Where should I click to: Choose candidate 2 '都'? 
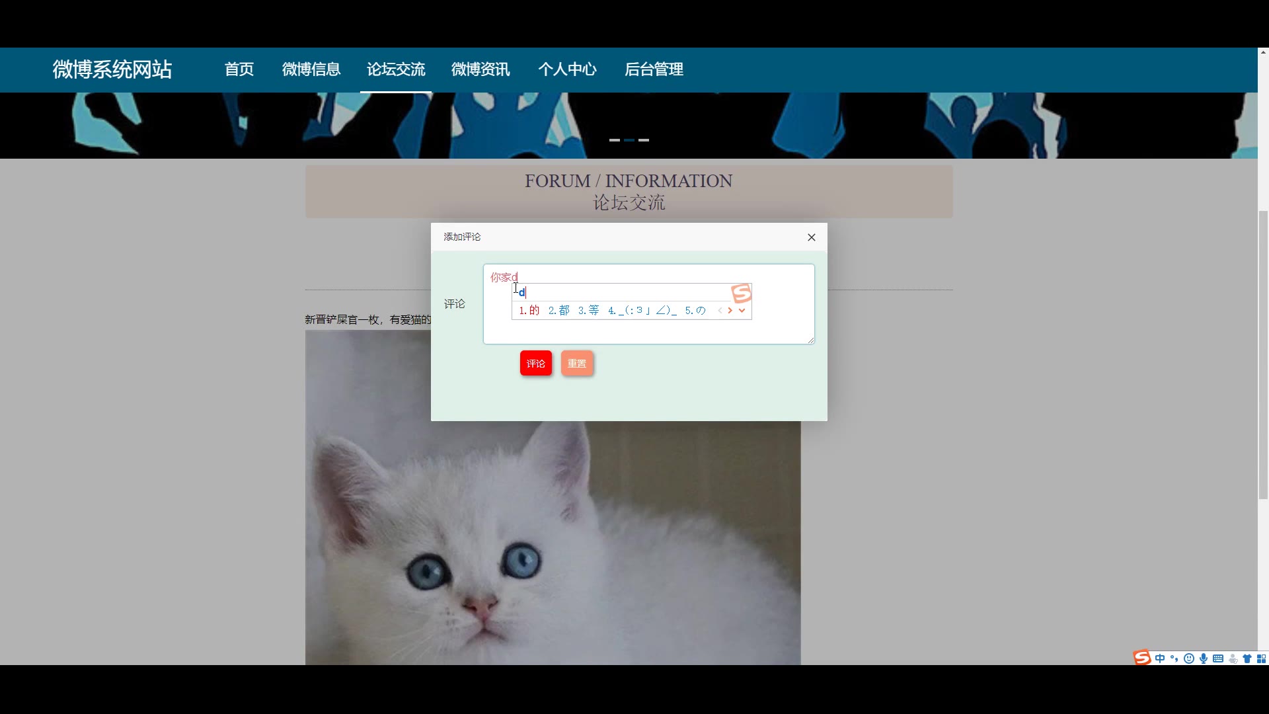tap(559, 310)
